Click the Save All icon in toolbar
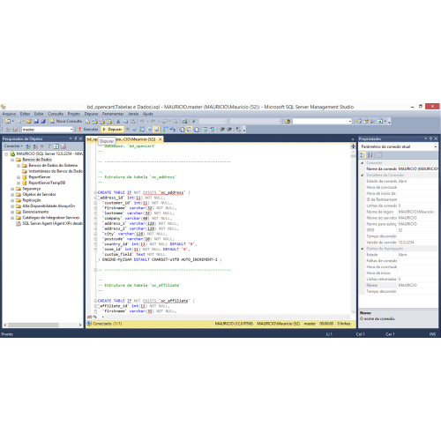 tap(43, 121)
